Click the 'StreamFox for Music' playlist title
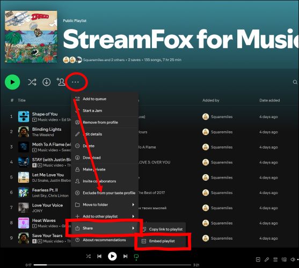Screen dimensions: 299x268 [181, 39]
